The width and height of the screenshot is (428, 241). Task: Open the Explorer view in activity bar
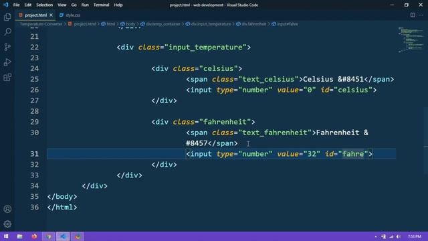coord(7,17)
